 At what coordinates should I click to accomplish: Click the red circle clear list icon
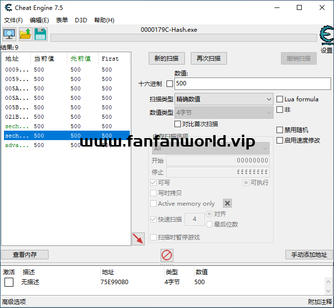click(x=167, y=255)
